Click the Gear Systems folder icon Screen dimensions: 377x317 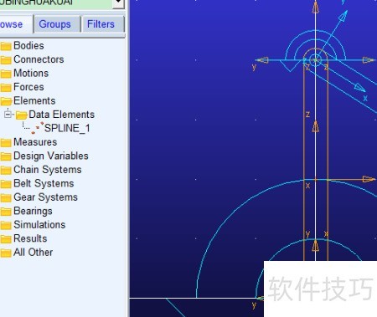tap(6, 197)
